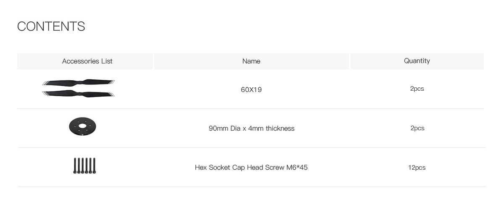The width and height of the screenshot is (504, 218).
Task: Click the word thickness in the plate row
Action: tap(280, 128)
